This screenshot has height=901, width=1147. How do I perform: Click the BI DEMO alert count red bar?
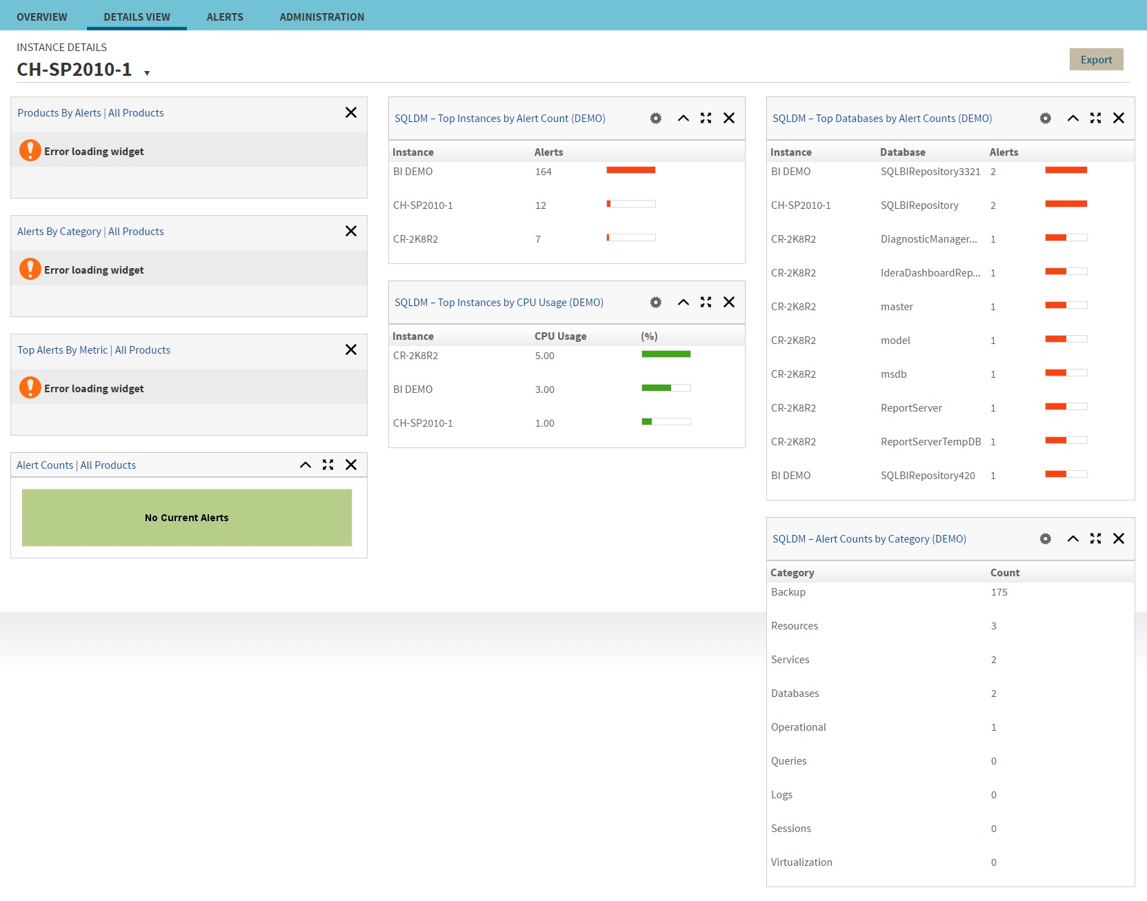pos(630,170)
